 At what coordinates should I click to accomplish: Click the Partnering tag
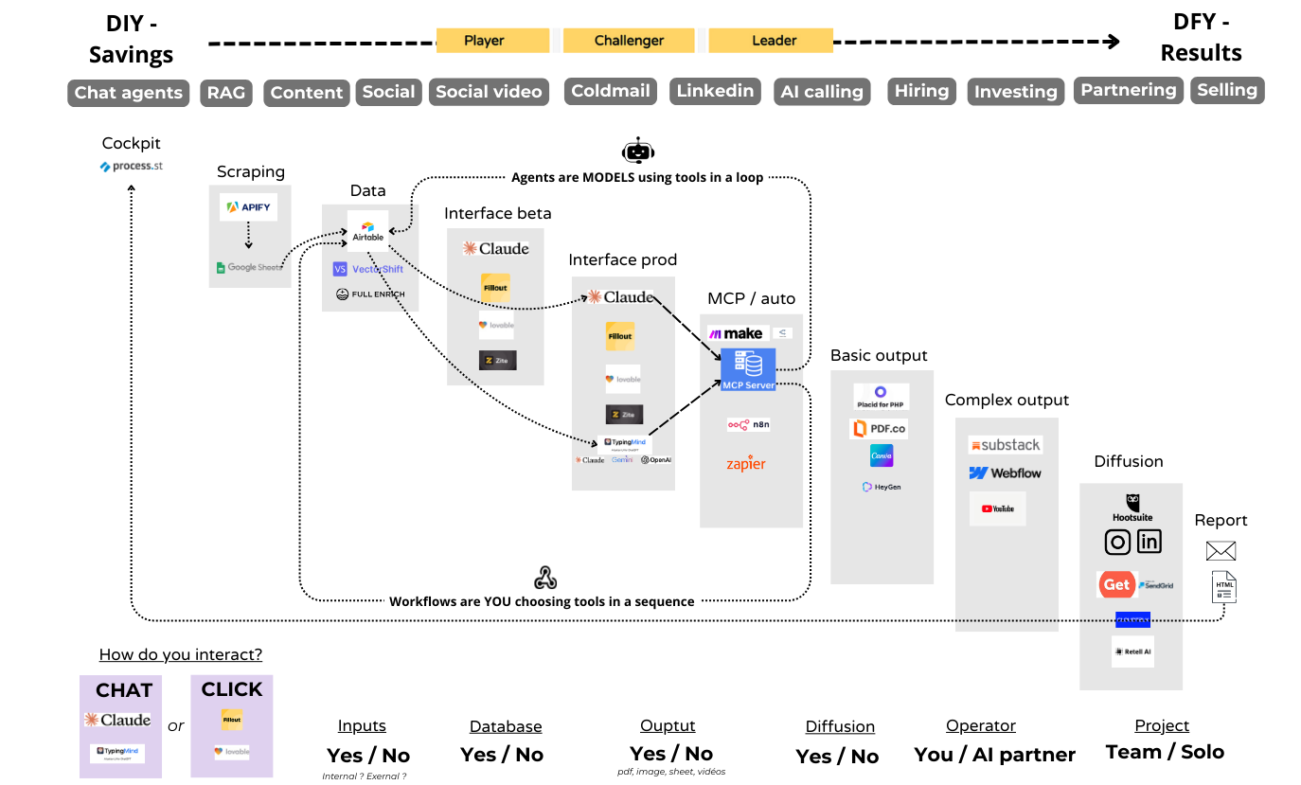(1129, 90)
